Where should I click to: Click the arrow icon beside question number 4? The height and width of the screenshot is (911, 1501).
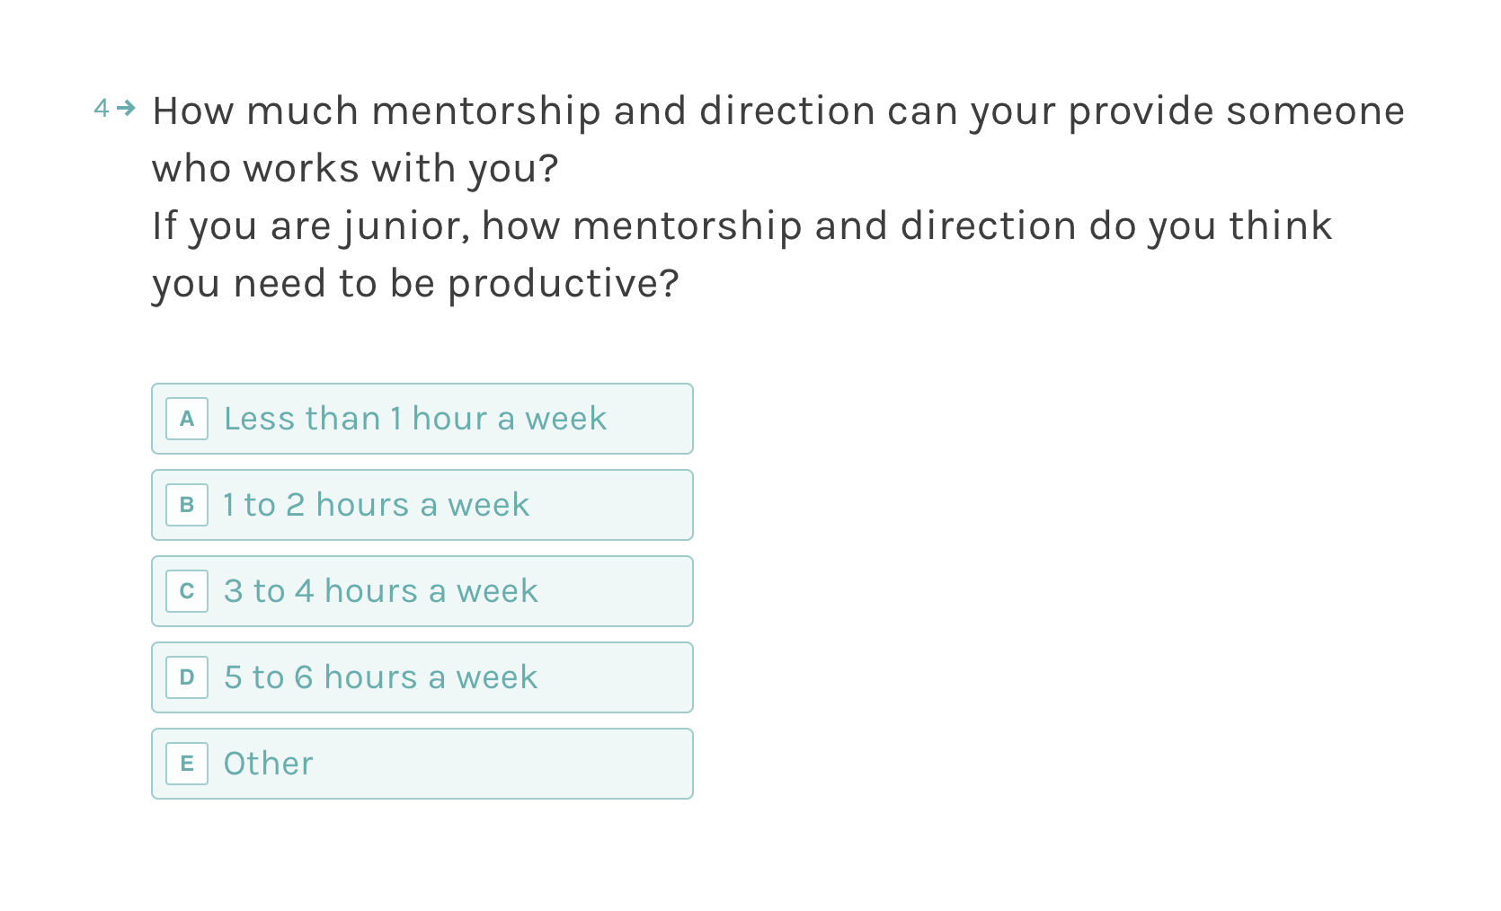pyautogui.click(x=126, y=108)
